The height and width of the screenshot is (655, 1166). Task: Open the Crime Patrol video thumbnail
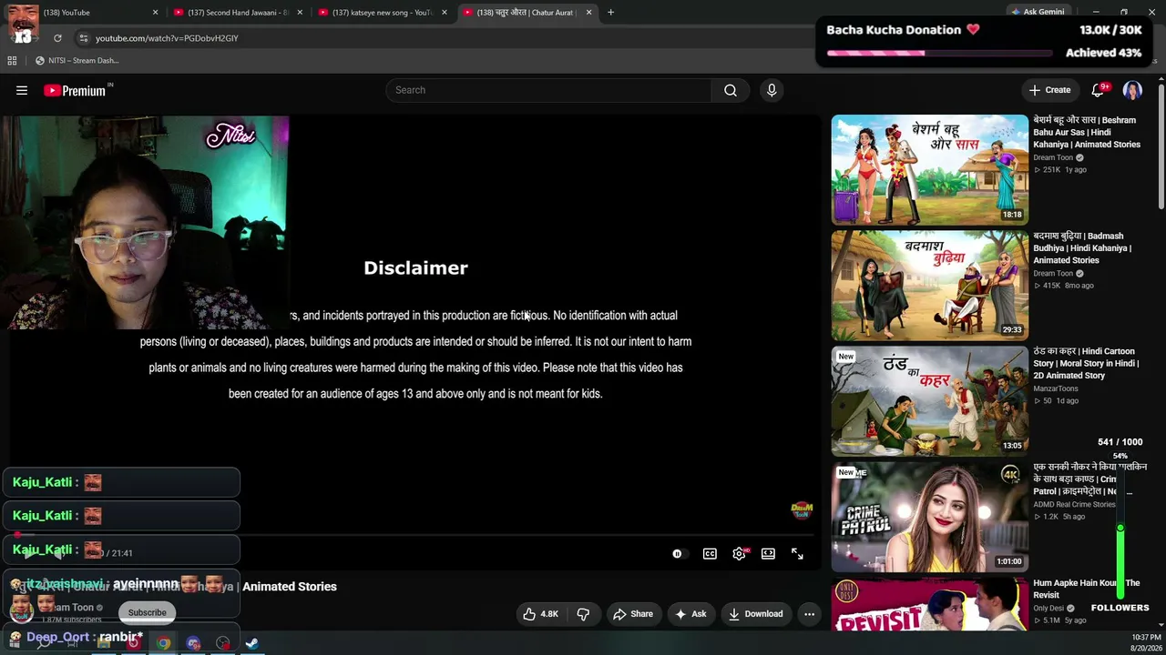tap(929, 517)
